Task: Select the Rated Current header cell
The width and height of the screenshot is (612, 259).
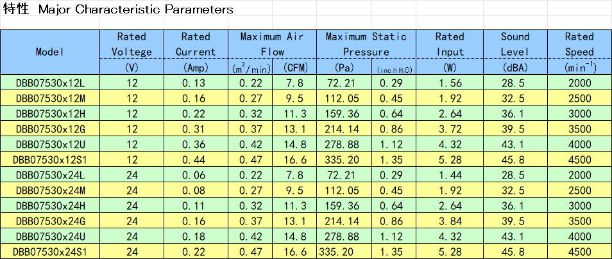Action: [195, 44]
